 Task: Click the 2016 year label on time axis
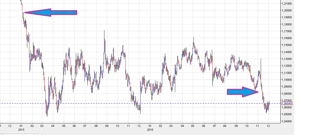pos(150,129)
